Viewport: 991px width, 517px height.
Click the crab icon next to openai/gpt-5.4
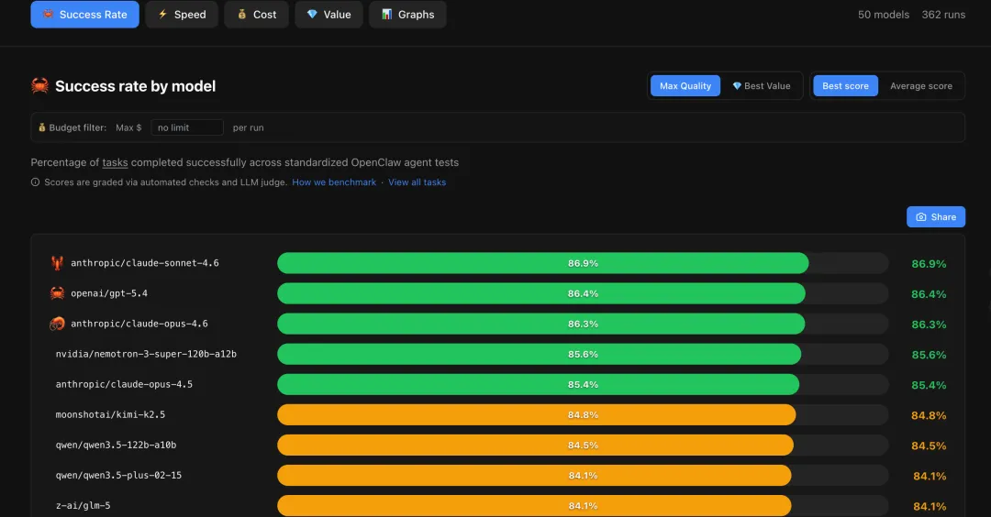(57, 293)
